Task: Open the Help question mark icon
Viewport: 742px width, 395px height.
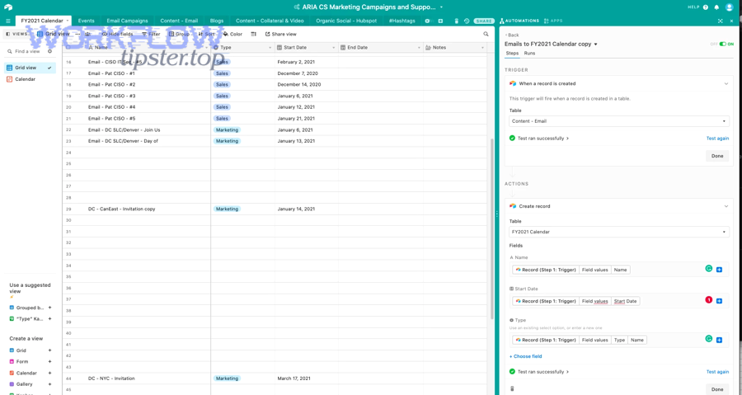Action: tap(706, 7)
